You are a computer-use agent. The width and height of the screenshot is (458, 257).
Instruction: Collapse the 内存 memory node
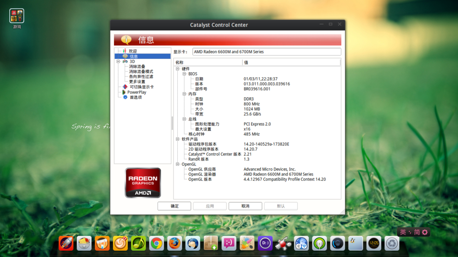coord(184,94)
